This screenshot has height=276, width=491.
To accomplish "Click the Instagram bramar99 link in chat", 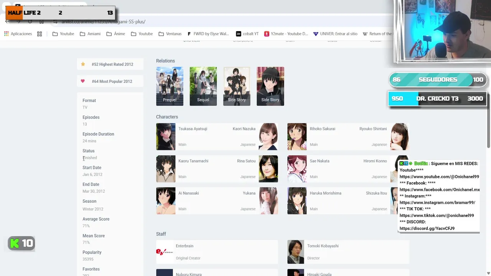I will 437,202.
